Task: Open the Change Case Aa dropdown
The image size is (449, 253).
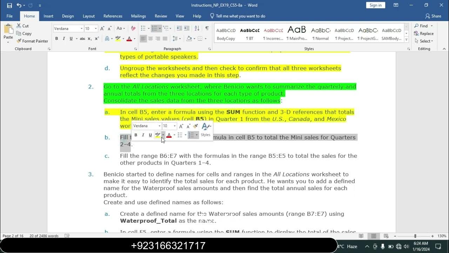Action: click(x=121, y=28)
